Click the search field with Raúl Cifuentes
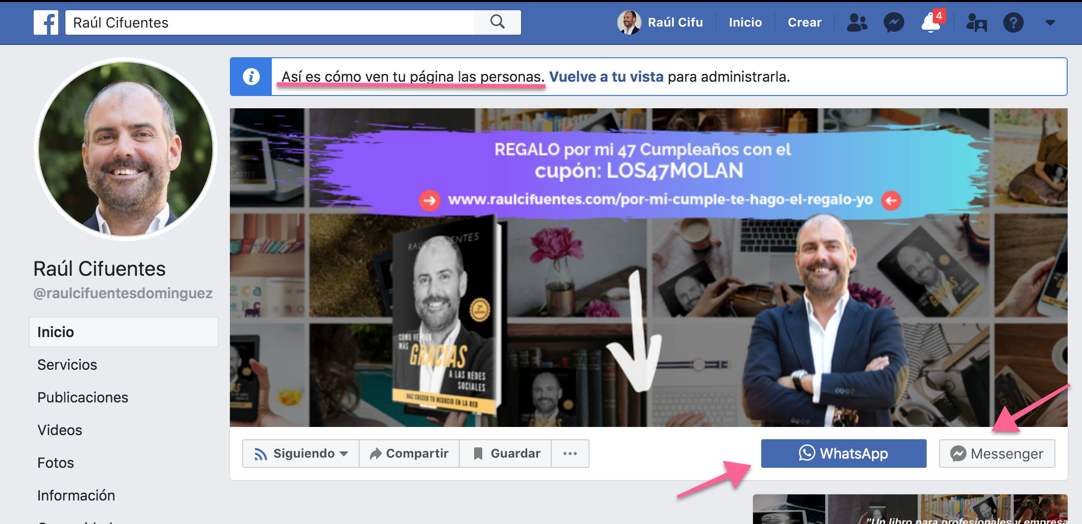 (270, 22)
